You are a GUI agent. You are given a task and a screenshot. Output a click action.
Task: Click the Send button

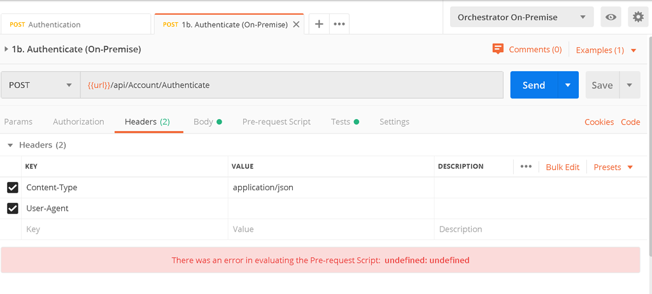pyautogui.click(x=534, y=85)
